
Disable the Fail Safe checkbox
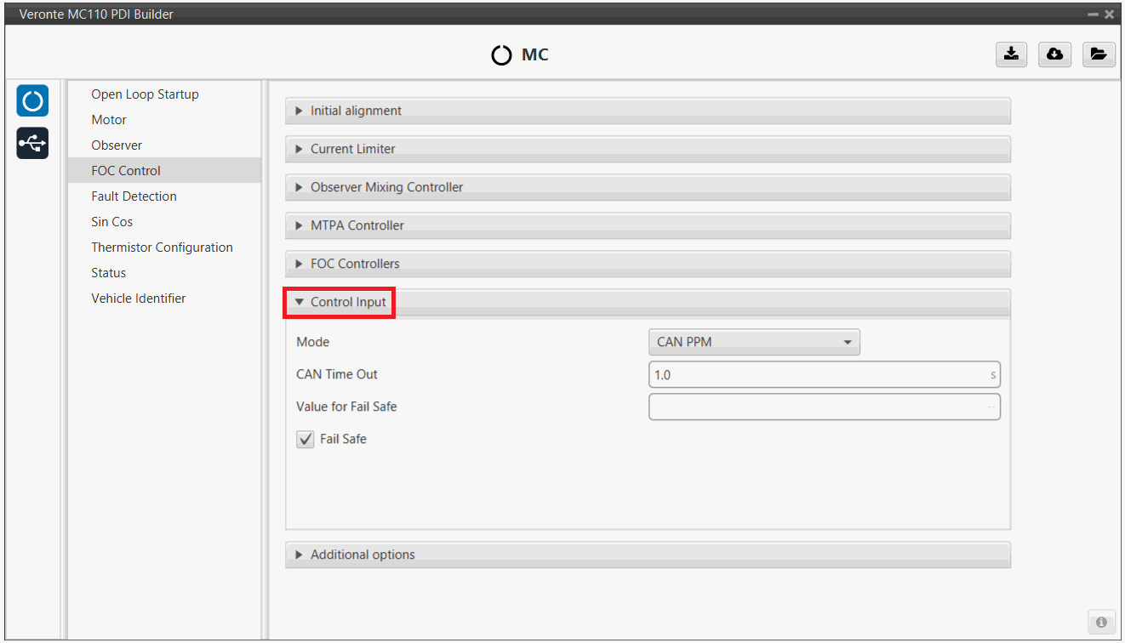pos(306,440)
